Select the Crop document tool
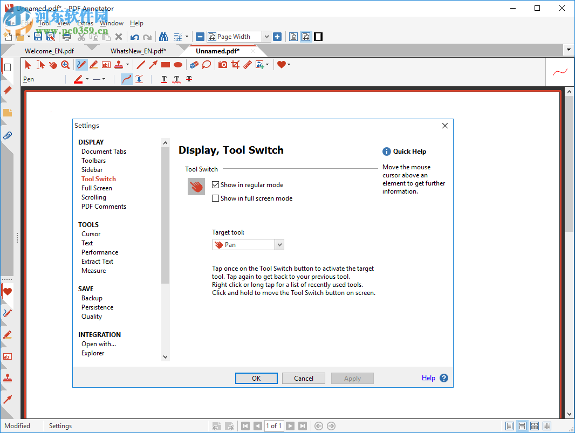575x433 pixels. pyautogui.click(x=235, y=64)
